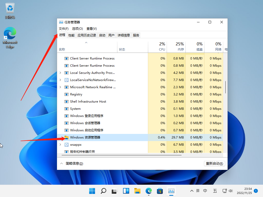Viewport: 263px width, 197px height.
Task: Click the horizontal scrollbar under process list
Action: pos(121,155)
